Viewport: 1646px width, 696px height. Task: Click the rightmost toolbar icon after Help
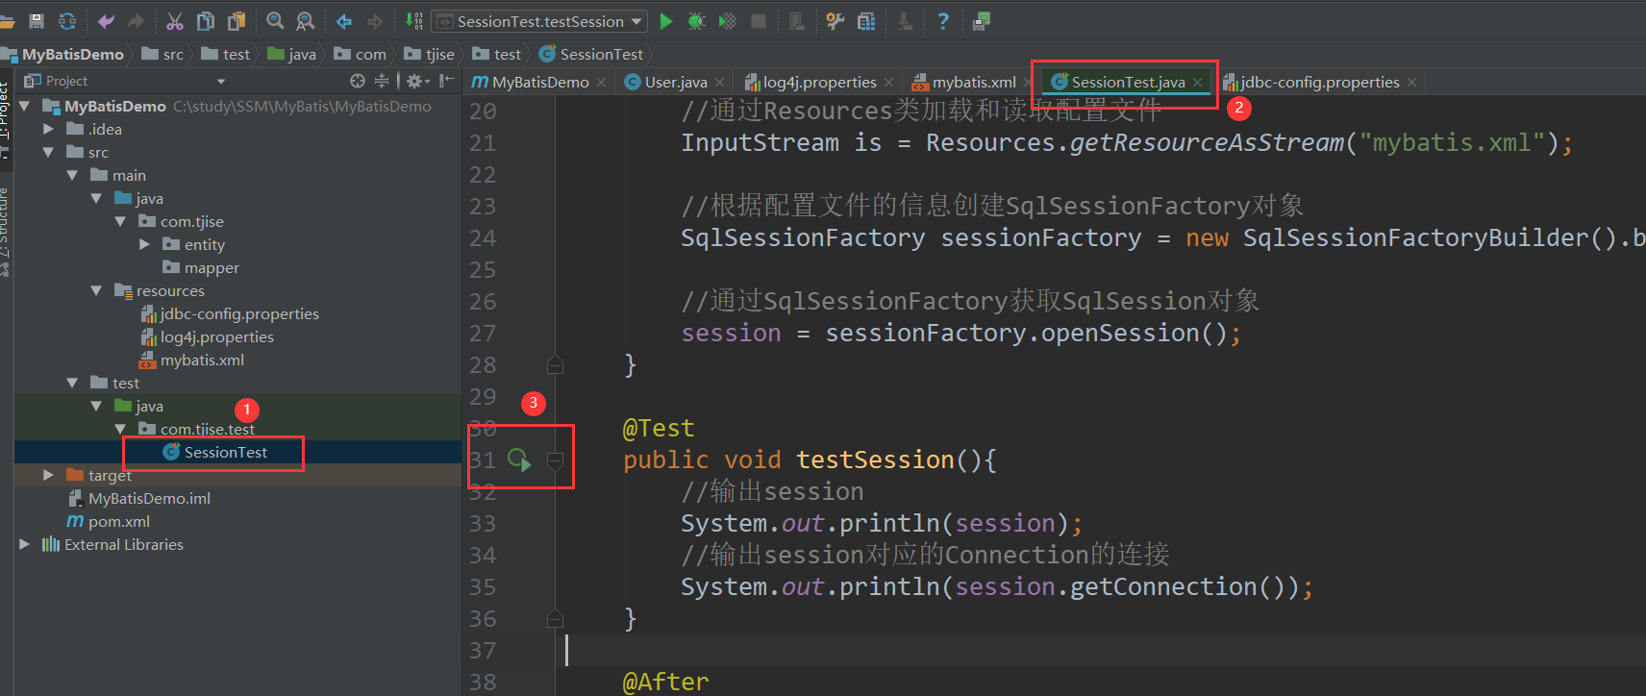point(982,20)
